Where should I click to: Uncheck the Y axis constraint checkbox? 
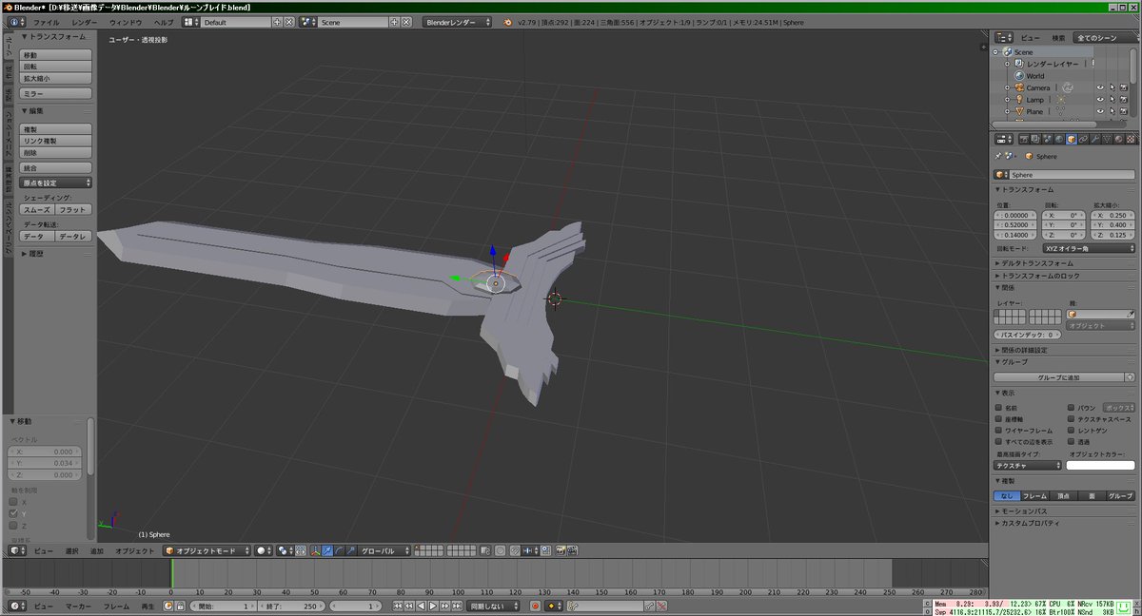pos(13,513)
